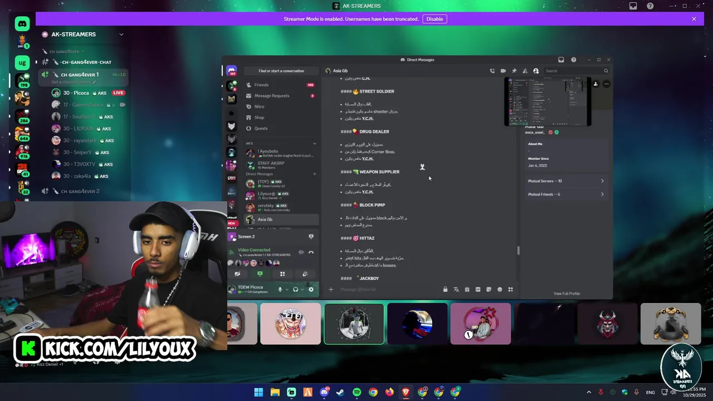Open Quests page in streamed Discord
Image resolution: width=713 pixels, height=401 pixels.
point(281,128)
